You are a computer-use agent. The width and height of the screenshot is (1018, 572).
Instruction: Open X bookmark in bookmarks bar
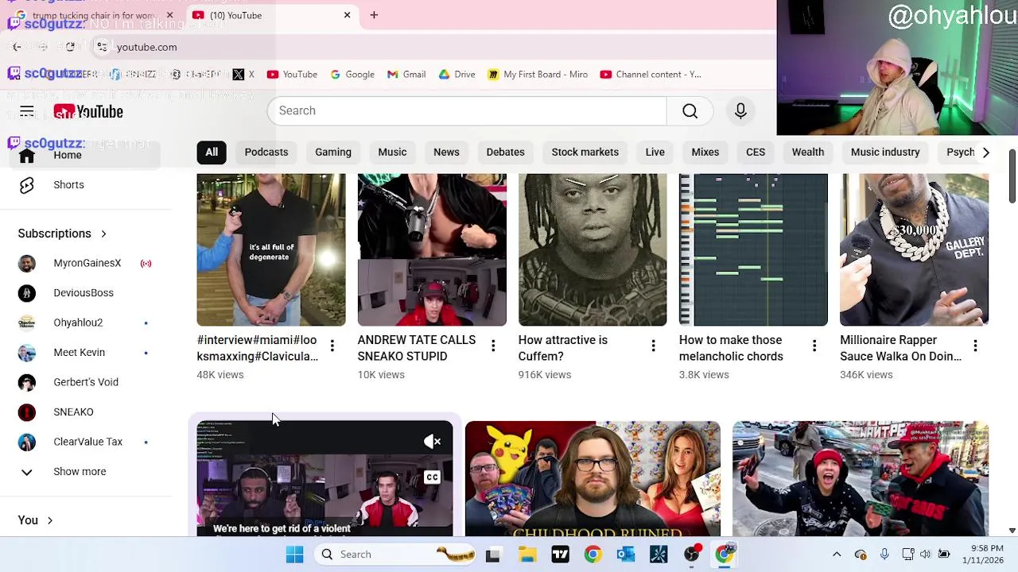(243, 75)
